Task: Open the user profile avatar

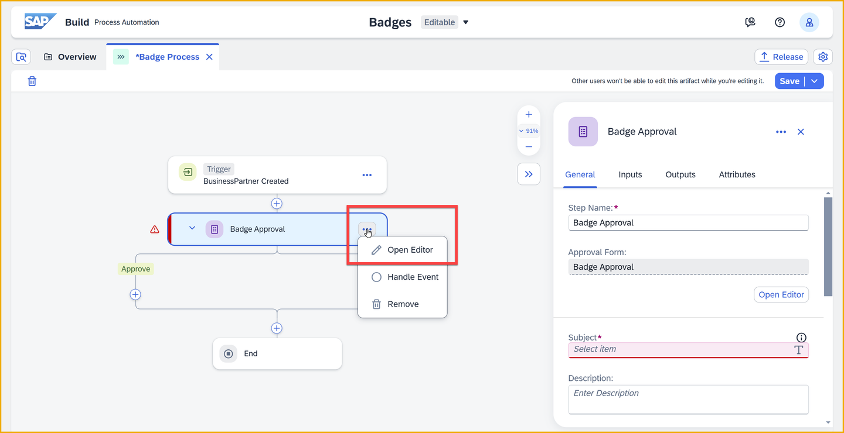Action: point(809,22)
